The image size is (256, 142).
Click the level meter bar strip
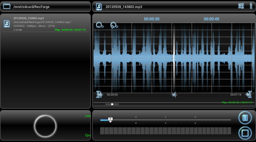pos(165,131)
